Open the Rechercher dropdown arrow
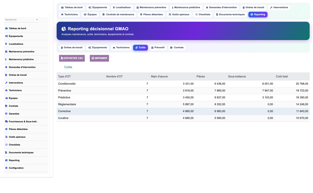The width and height of the screenshot is (313, 193). click(37, 20)
